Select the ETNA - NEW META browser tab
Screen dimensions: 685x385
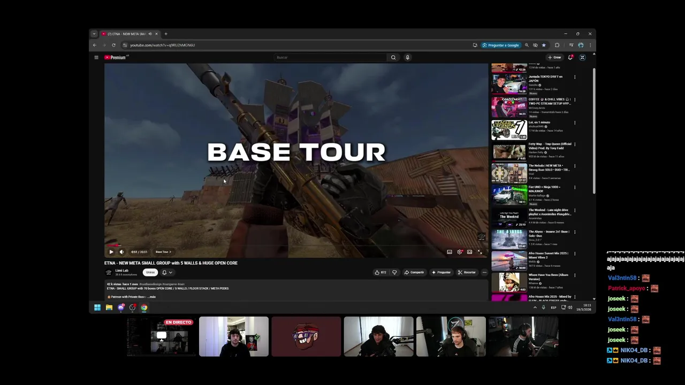click(129, 34)
